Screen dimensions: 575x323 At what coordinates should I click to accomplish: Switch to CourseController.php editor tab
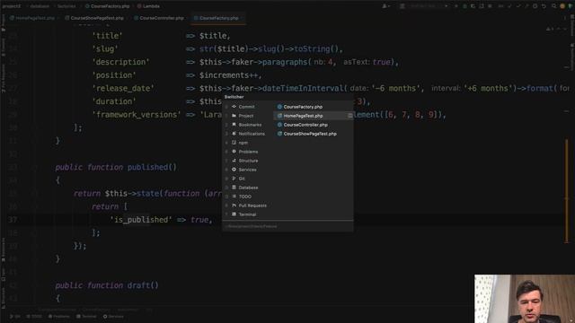click(x=162, y=18)
